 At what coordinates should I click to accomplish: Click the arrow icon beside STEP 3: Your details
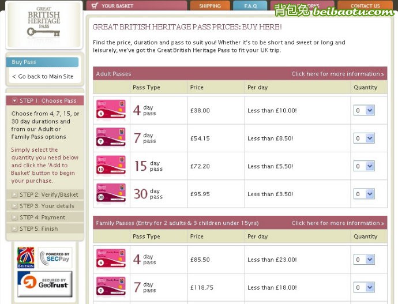tap(14, 206)
